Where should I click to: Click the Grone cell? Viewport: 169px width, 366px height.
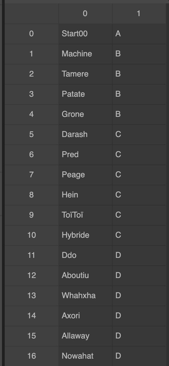click(85, 114)
